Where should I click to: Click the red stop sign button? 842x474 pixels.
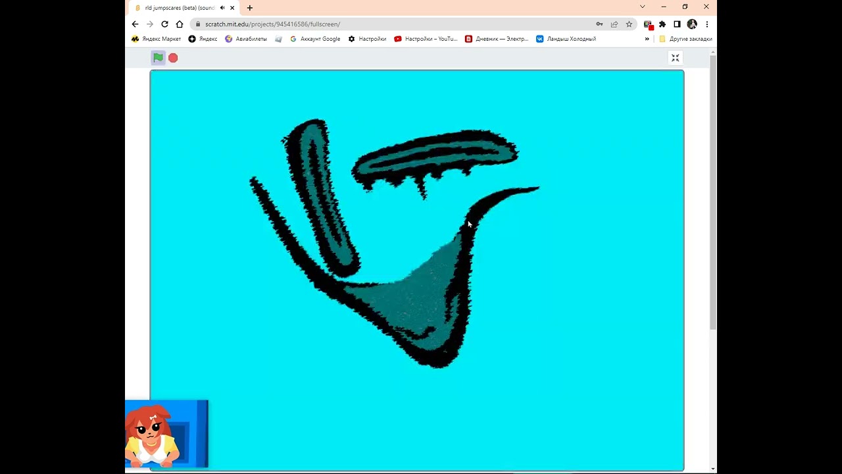(x=173, y=58)
